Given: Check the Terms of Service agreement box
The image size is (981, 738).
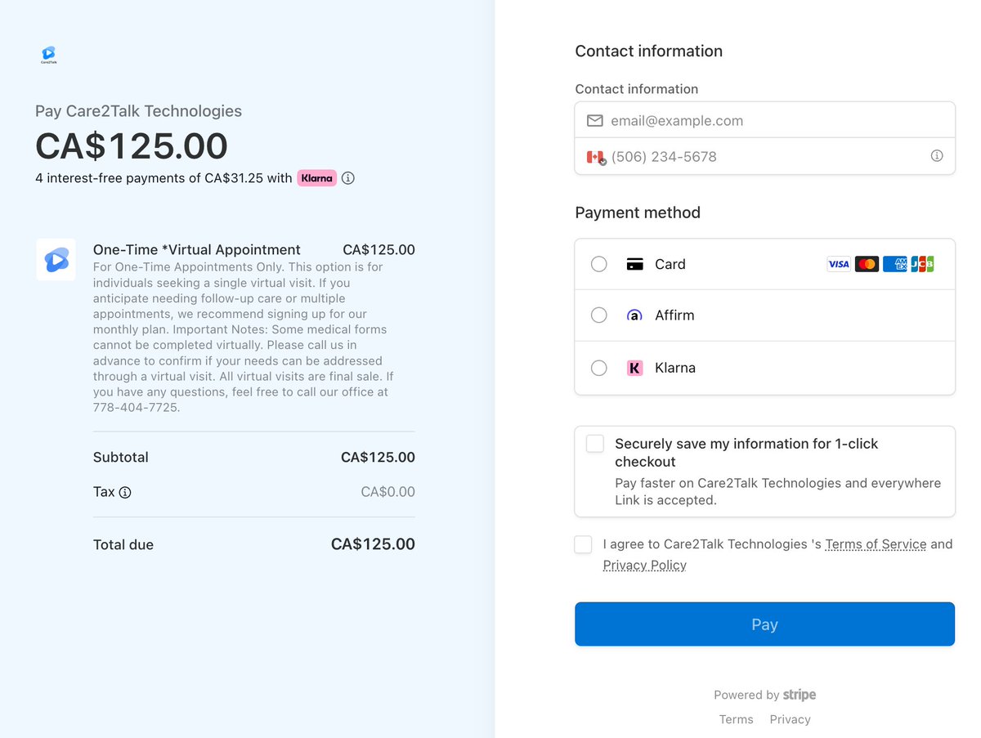Looking at the screenshot, I should (x=583, y=544).
